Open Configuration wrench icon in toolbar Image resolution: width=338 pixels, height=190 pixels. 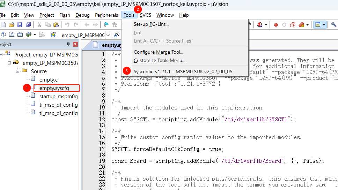(x=334, y=25)
